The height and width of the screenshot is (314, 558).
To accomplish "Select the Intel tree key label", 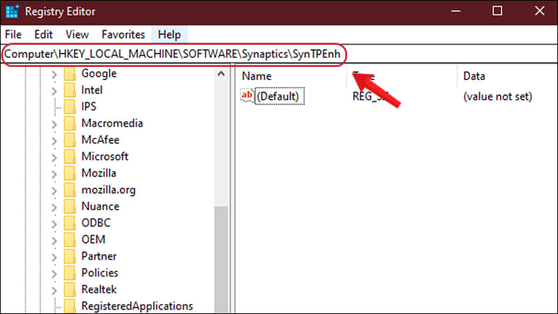I will 92,90.
